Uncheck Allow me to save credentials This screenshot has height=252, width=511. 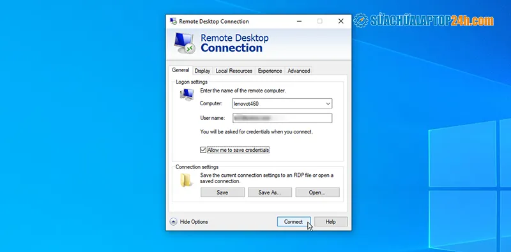[x=203, y=150]
